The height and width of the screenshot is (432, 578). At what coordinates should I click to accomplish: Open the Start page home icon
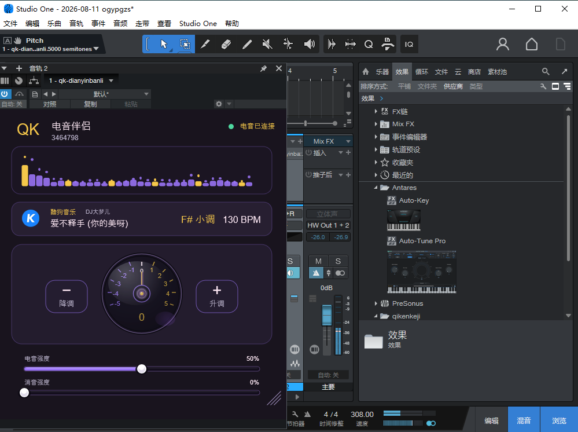point(531,44)
